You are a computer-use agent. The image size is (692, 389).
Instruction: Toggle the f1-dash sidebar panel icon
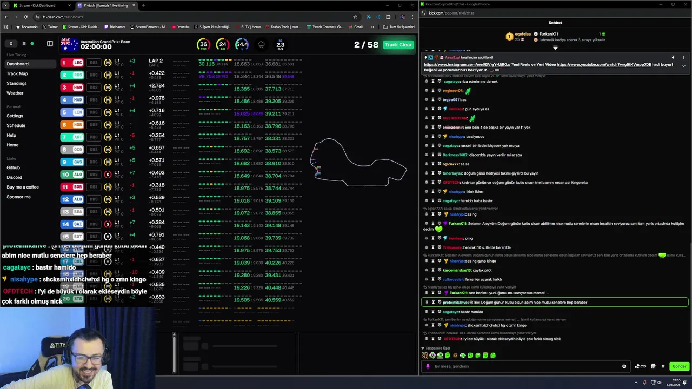[x=50, y=44]
